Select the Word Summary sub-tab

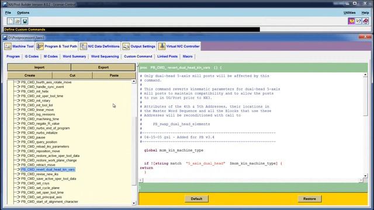pos(74,57)
